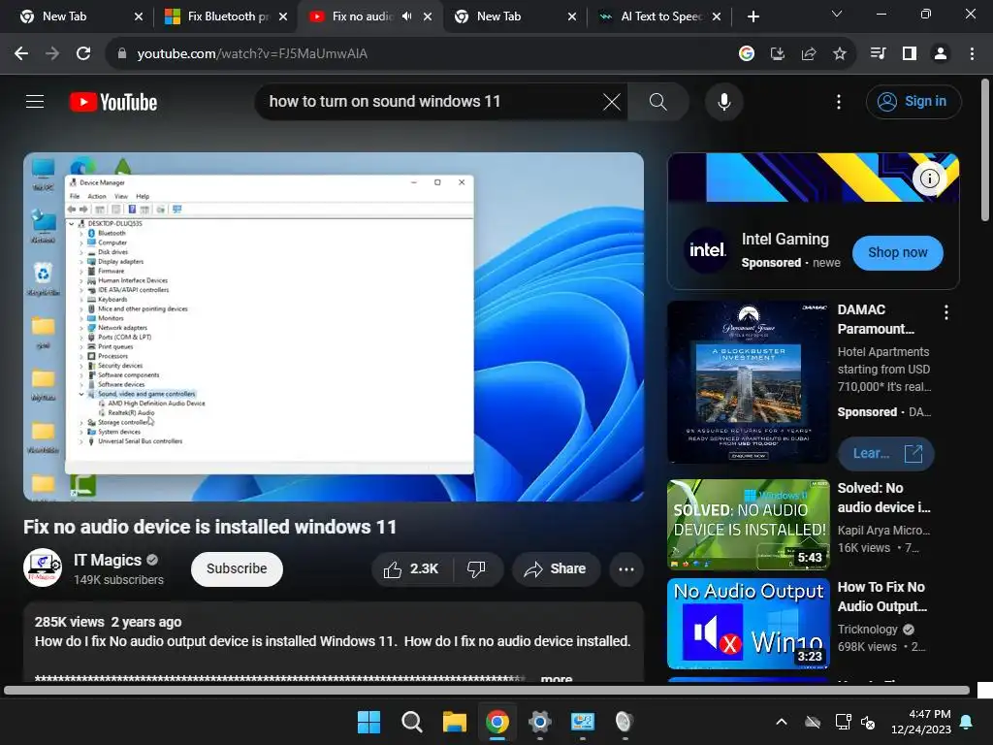This screenshot has width=993, height=745.
Task: Open the ad info icon on banner
Action: click(x=929, y=178)
